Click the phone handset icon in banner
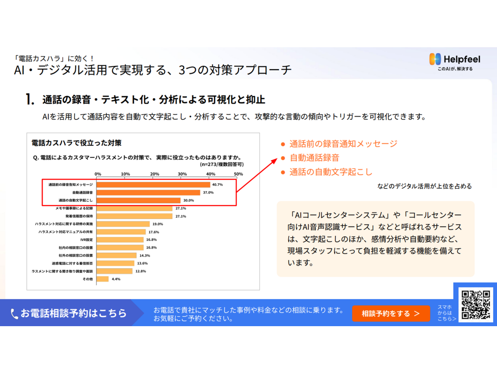Image resolution: width=497 pixels, height=373 pixels. tap(14, 313)
